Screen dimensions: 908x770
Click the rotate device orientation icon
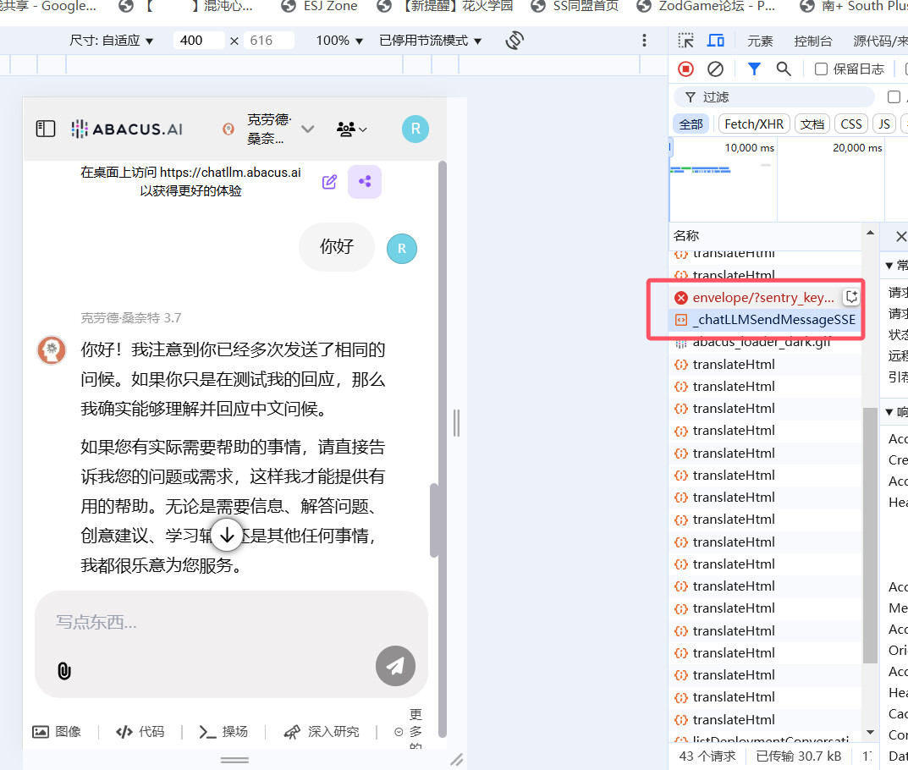515,41
